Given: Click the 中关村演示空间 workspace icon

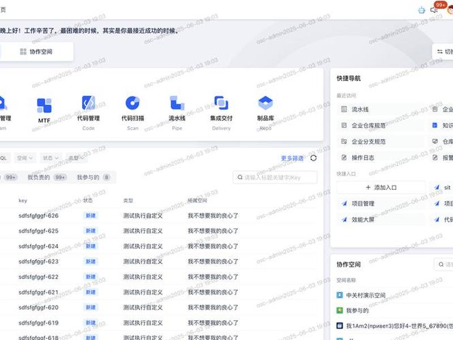Looking at the screenshot, I should pos(340,295).
